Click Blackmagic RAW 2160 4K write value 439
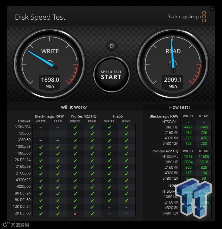The width and height of the screenshot is (222, 229). pos(188,133)
